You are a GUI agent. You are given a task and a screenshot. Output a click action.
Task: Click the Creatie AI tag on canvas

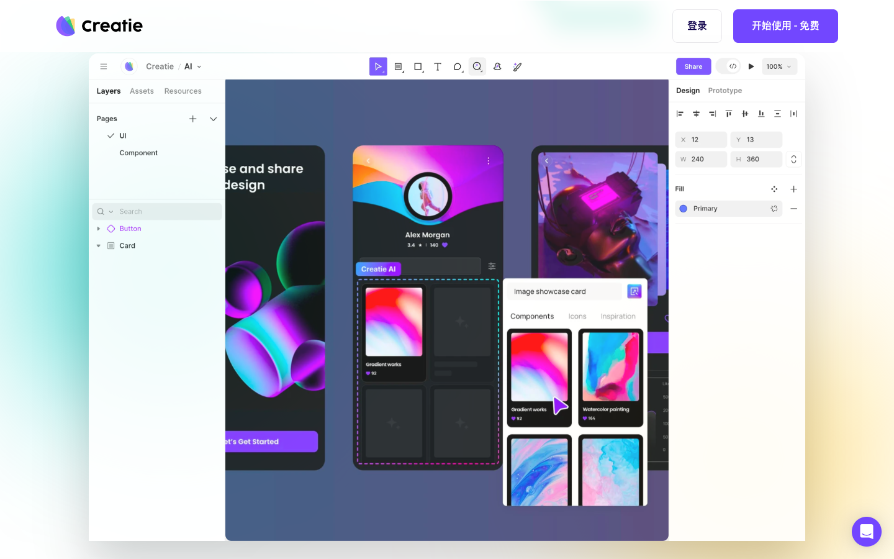click(379, 269)
